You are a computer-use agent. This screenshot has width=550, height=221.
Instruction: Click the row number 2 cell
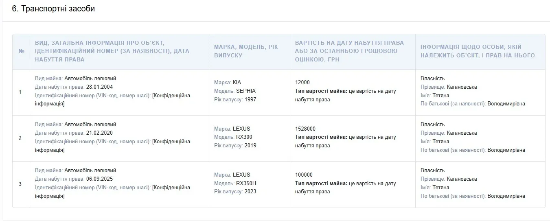20,138
